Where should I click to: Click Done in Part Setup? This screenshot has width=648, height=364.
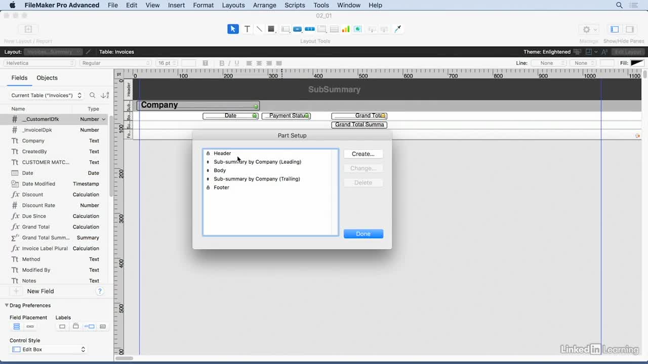coord(363,234)
